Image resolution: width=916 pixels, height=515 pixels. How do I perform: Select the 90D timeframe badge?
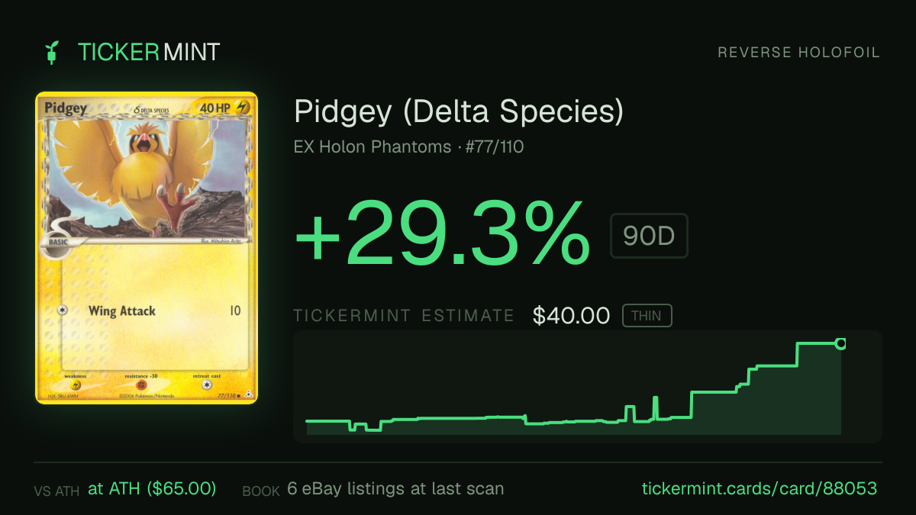[649, 236]
